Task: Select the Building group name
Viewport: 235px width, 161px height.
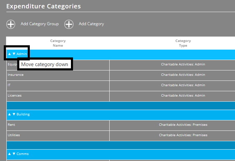Action: [x=23, y=114]
